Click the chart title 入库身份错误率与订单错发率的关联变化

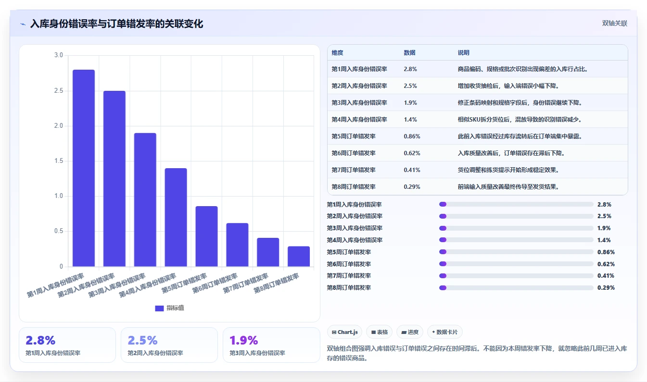(117, 24)
